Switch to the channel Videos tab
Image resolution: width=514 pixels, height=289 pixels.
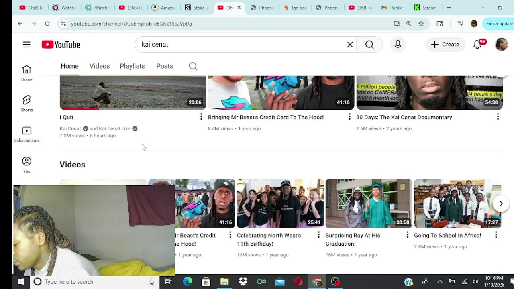point(100,66)
